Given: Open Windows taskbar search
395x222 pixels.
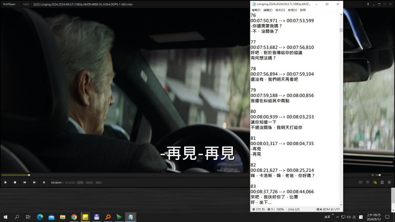Looking at the screenshot, I should click(x=17, y=217).
